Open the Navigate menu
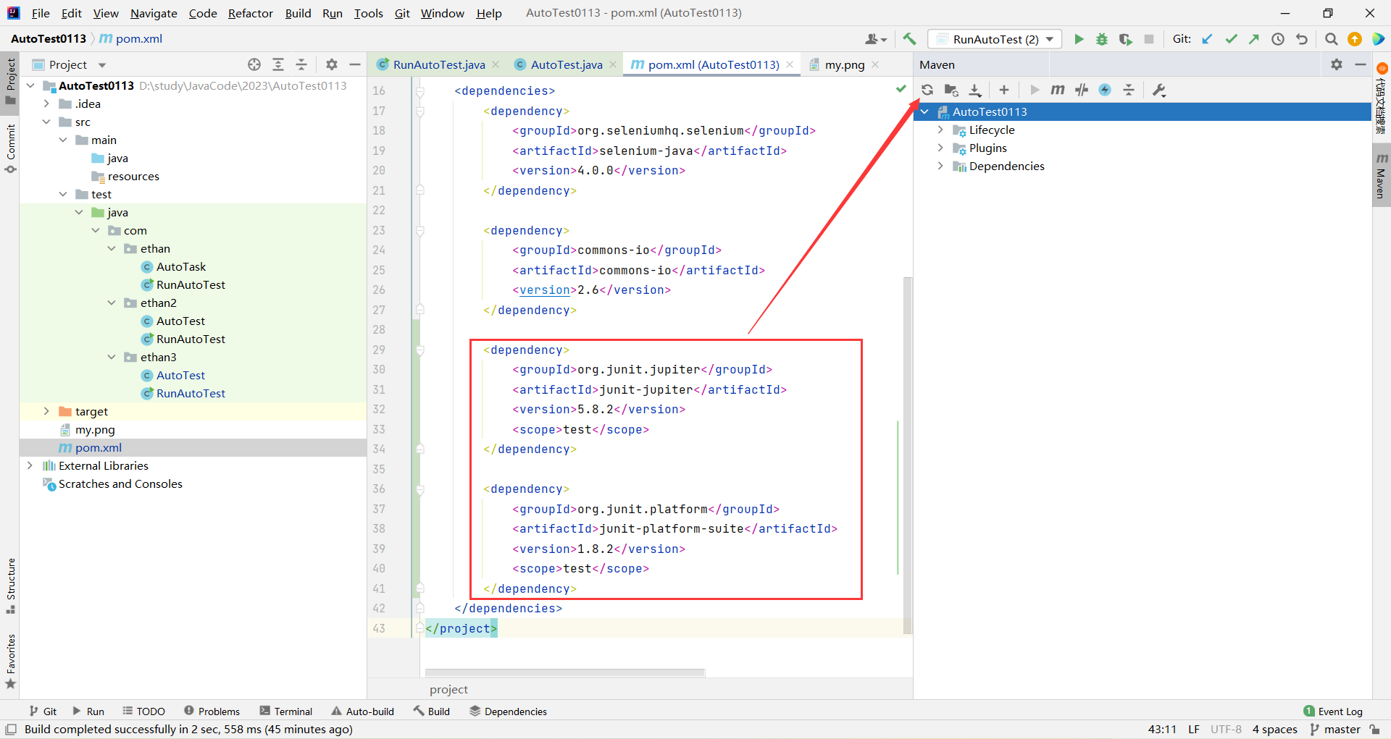Viewport: 1391px width, 739px height. pyautogui.click(x=154, y=13)
